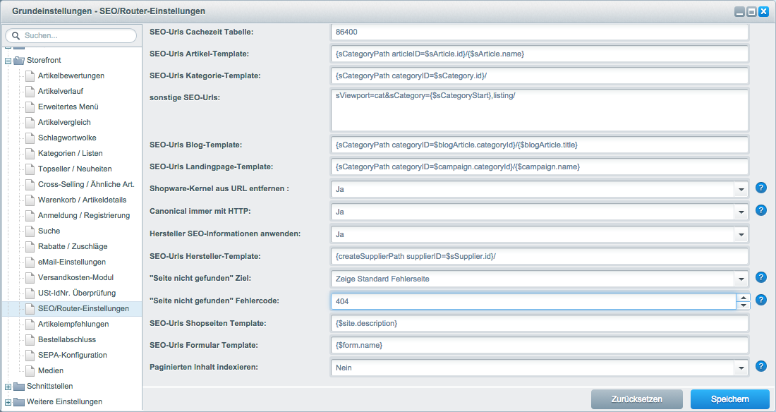Viewport: 776px width, 412px height.
Task: Click help icon next to Canonical immer mit HTTP
Action: (x=760, y=210)
